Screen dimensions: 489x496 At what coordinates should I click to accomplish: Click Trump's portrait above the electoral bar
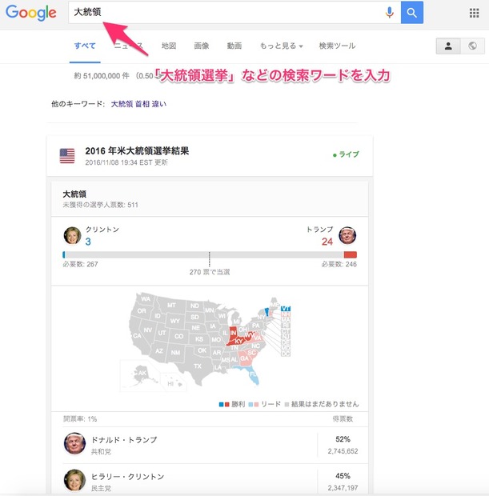pyautogui.click(x=347, y=235)
